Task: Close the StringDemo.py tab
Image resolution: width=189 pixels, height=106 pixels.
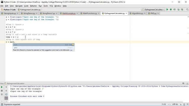Action: 37,13
